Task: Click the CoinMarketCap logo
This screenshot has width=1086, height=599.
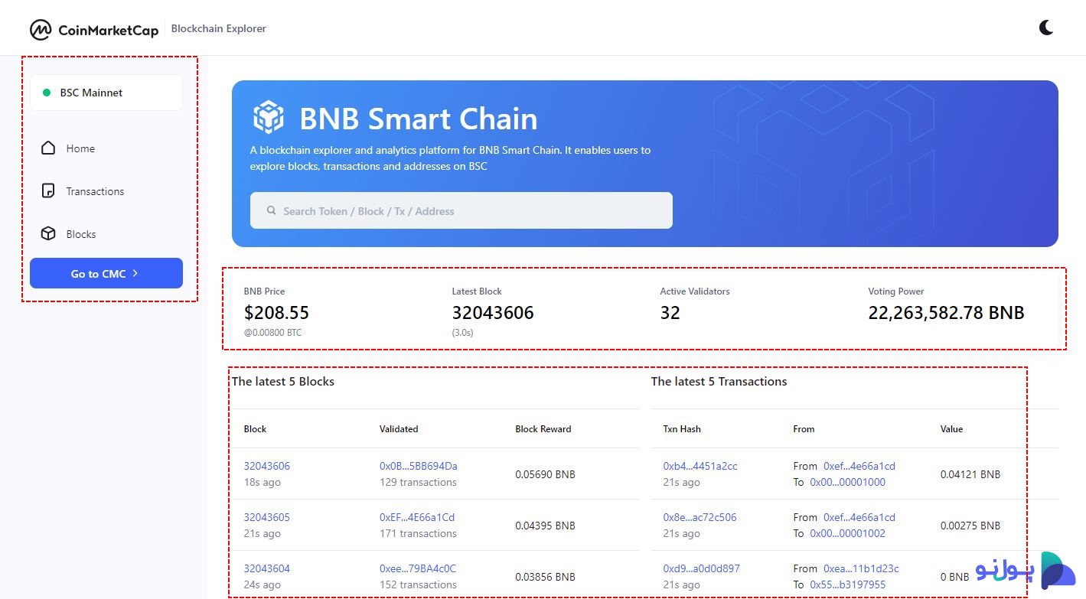Action: tap(94, 30)
